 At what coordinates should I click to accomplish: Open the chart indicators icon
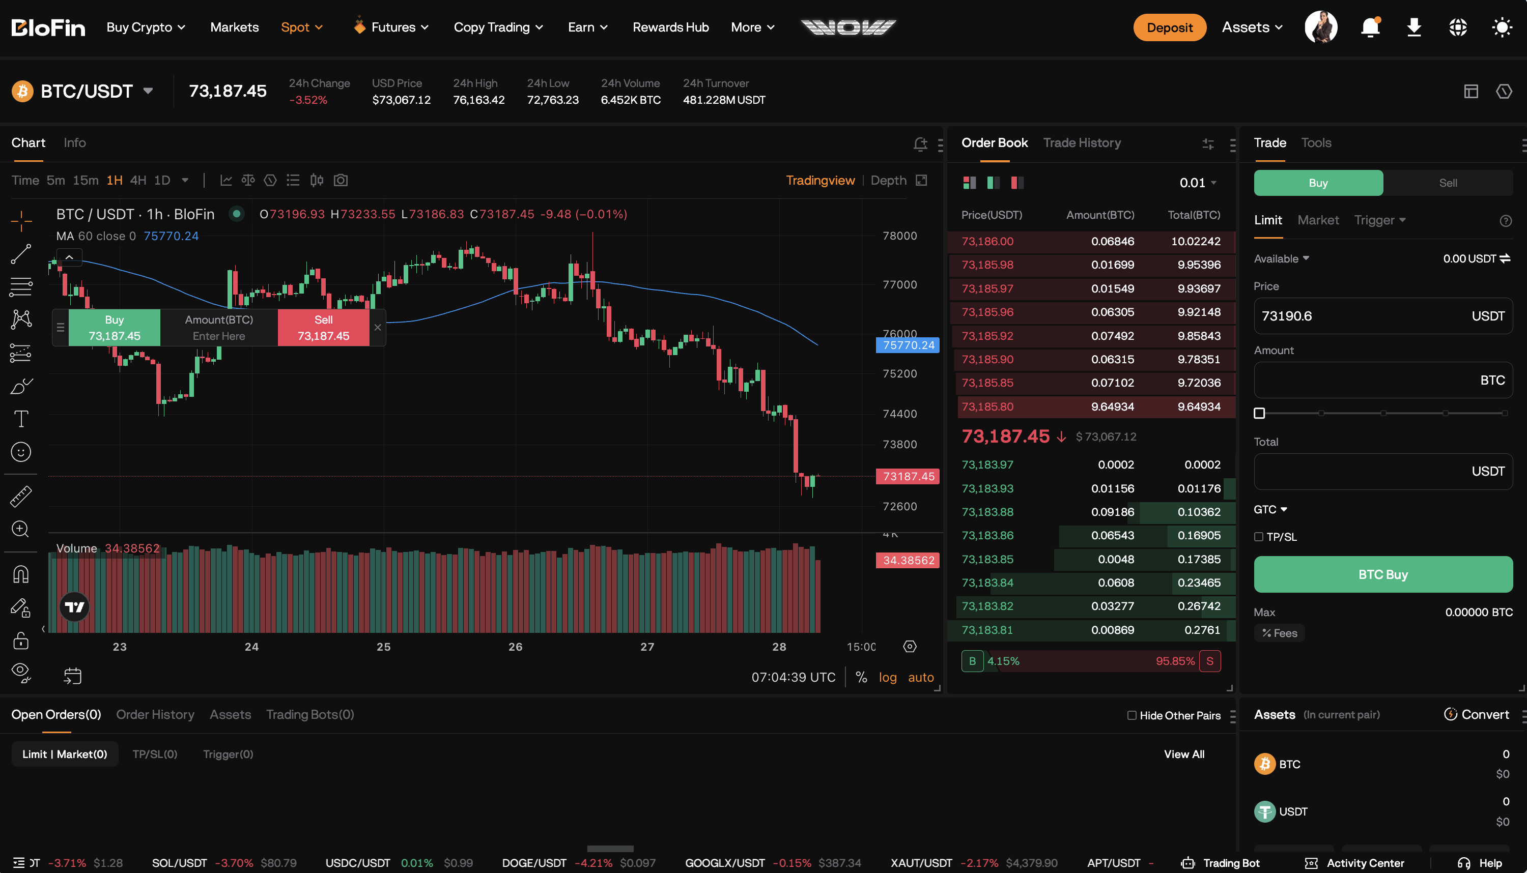tap(226, 181)
